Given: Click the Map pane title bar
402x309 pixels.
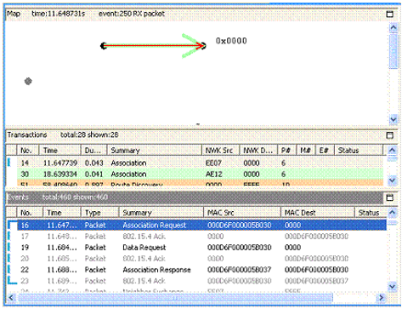Looking at the screenshot, I should pos(195,14).
